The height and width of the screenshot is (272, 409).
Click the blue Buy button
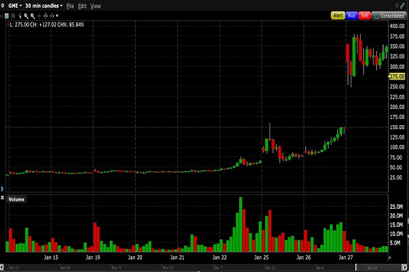(352, 16)
